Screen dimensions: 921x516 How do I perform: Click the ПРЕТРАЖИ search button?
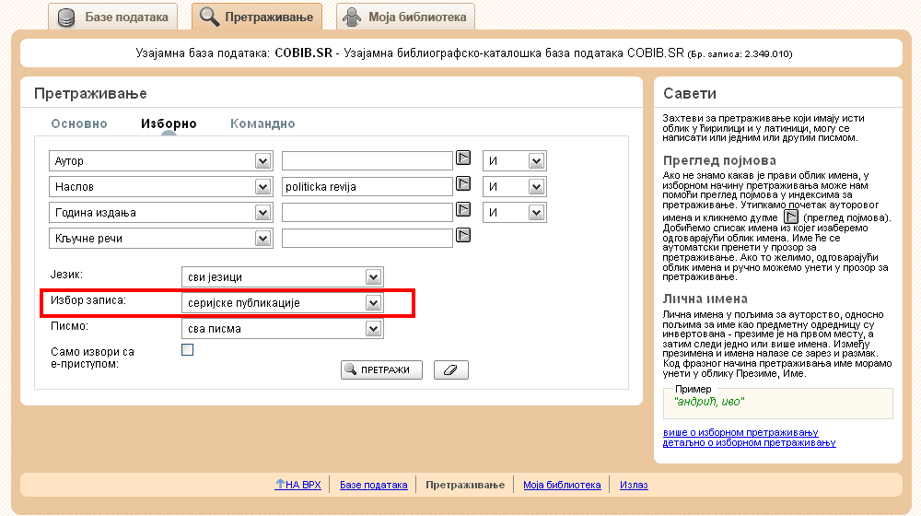coord(381,369)
